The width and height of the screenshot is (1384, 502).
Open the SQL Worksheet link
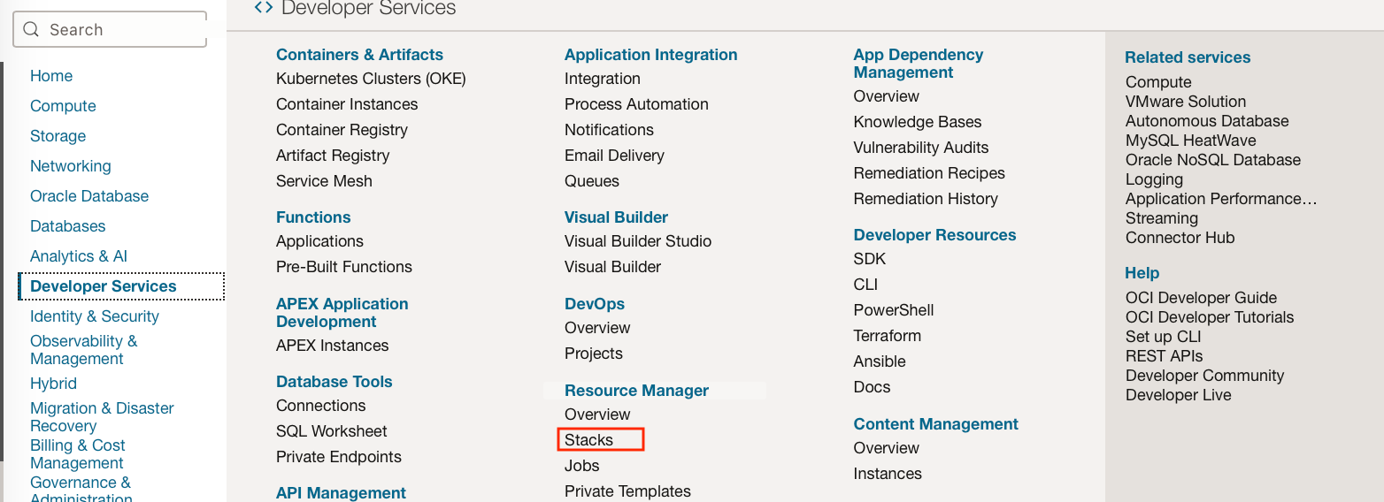coord(332,431)
